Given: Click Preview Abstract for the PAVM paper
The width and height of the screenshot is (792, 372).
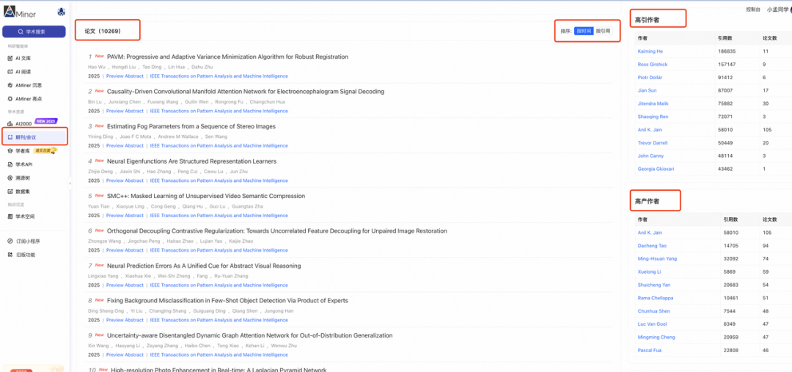Looking at the screenshot, I should [125, 76].
